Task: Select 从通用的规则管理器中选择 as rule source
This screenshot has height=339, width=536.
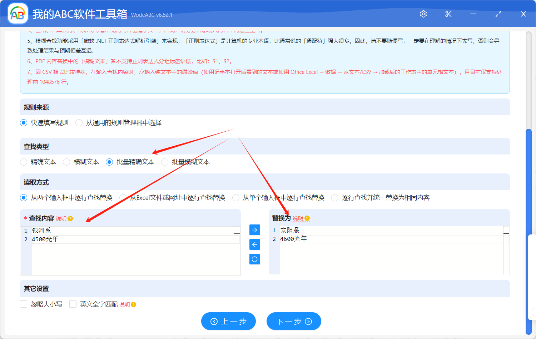Action: pos(79,122)
